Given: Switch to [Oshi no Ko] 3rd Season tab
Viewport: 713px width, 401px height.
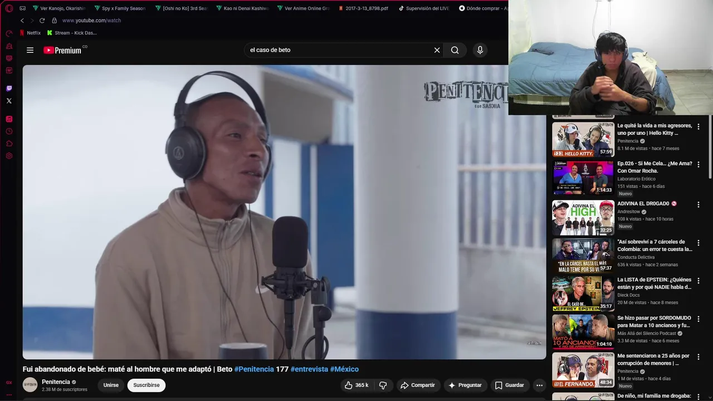Looking at the screenshot, I should (181, 8).
